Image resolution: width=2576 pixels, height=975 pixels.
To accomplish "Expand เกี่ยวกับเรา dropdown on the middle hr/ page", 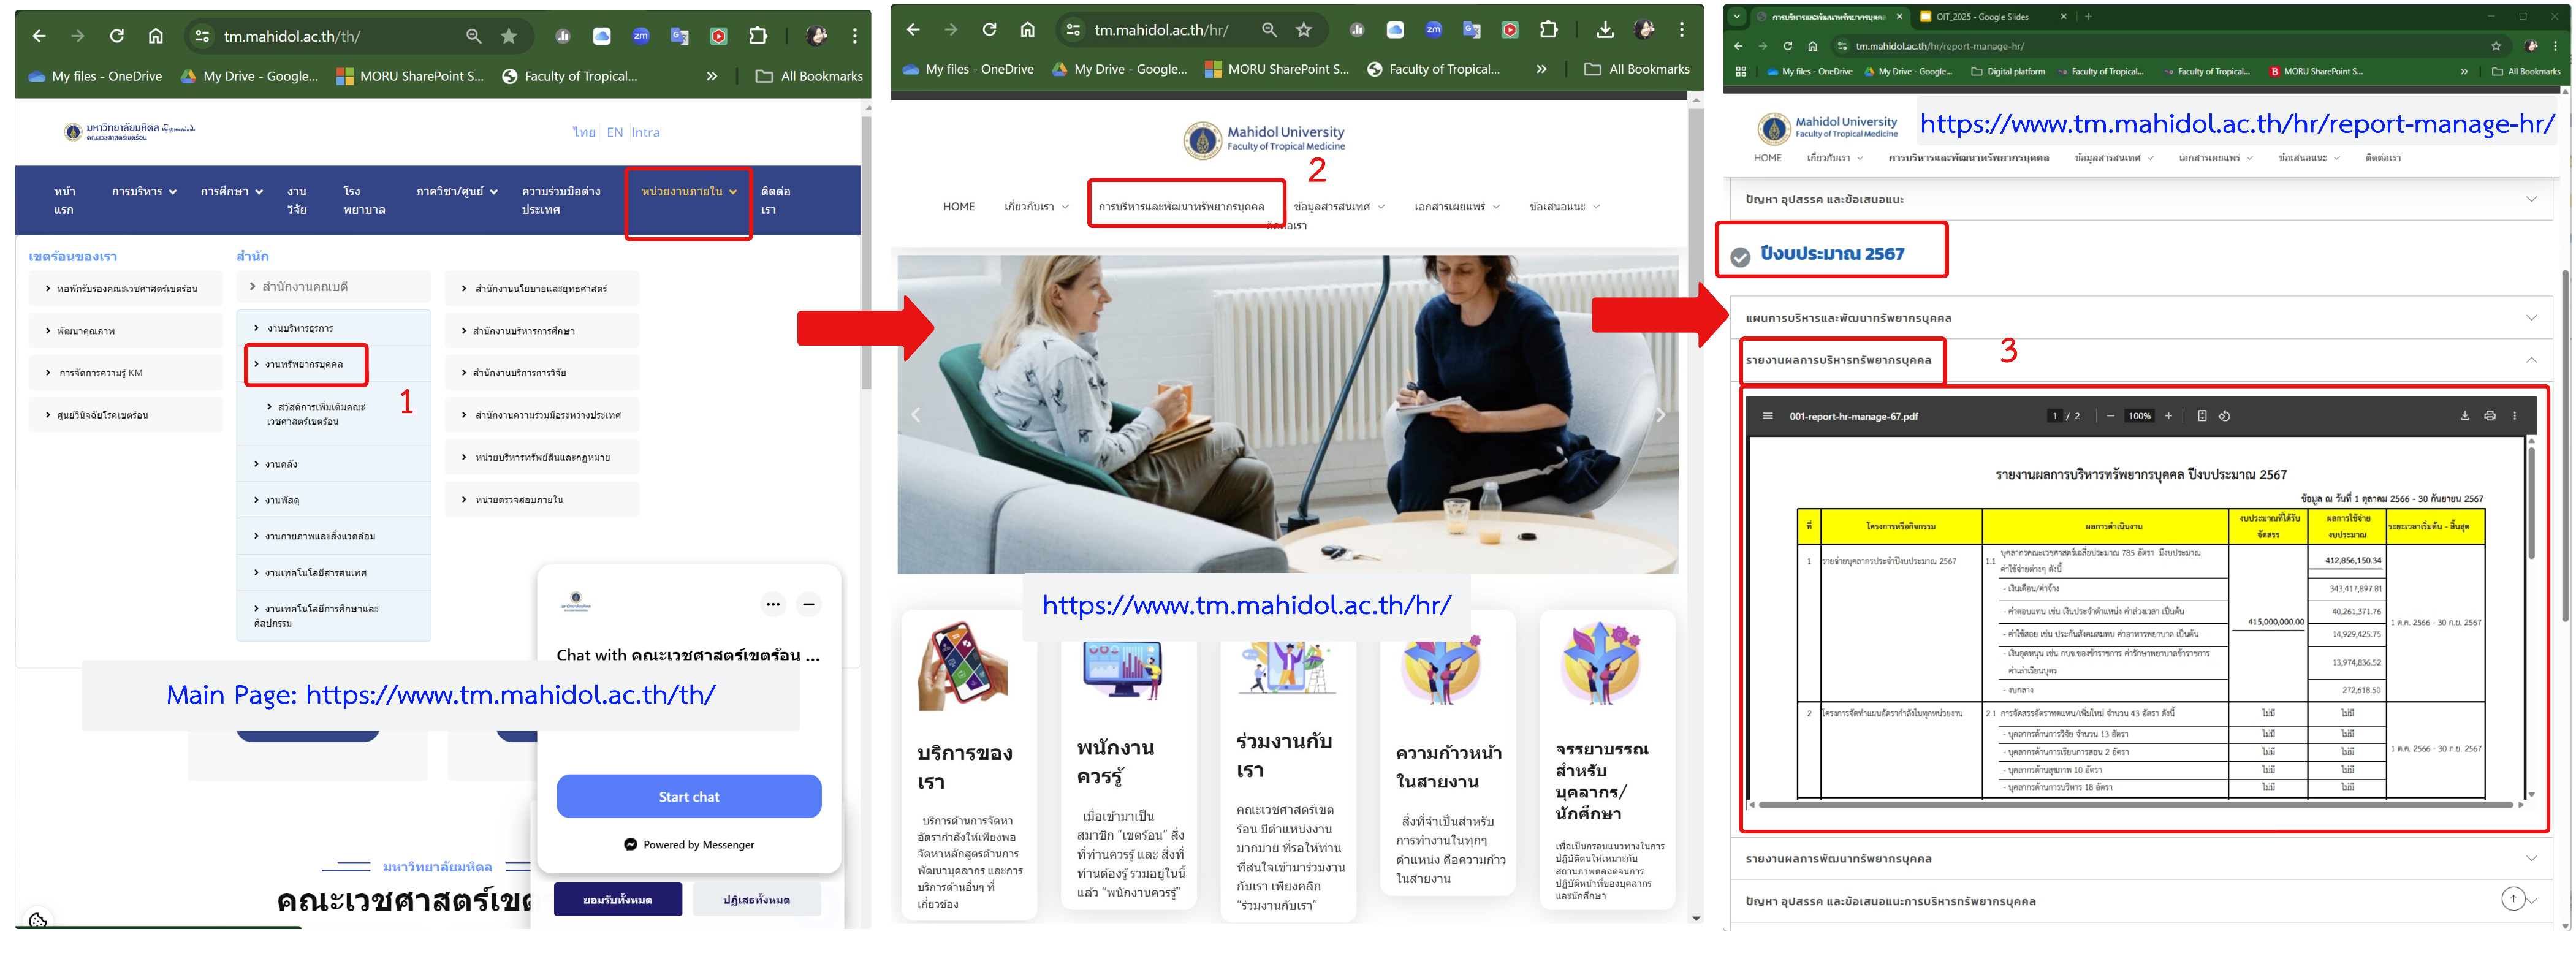I will (1037, 207).
